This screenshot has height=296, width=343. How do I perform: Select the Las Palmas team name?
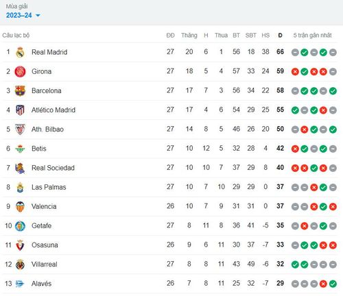49,187
